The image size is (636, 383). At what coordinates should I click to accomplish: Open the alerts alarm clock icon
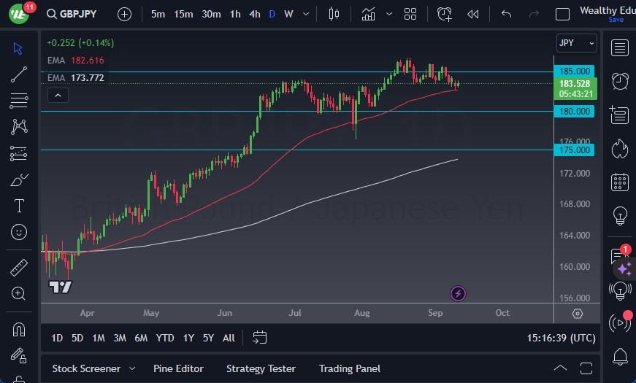click(x=620, y=81)
